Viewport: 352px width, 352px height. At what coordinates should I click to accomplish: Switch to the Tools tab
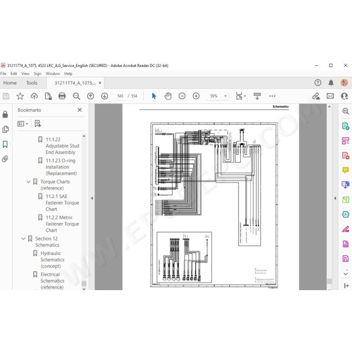(32, 83)
